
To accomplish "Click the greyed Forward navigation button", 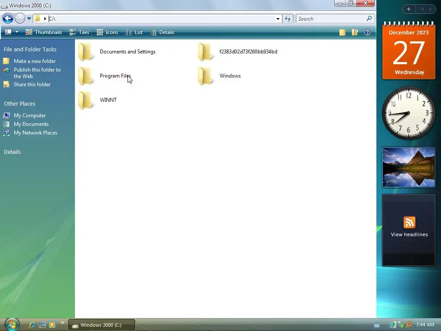I will coord(20,19).
